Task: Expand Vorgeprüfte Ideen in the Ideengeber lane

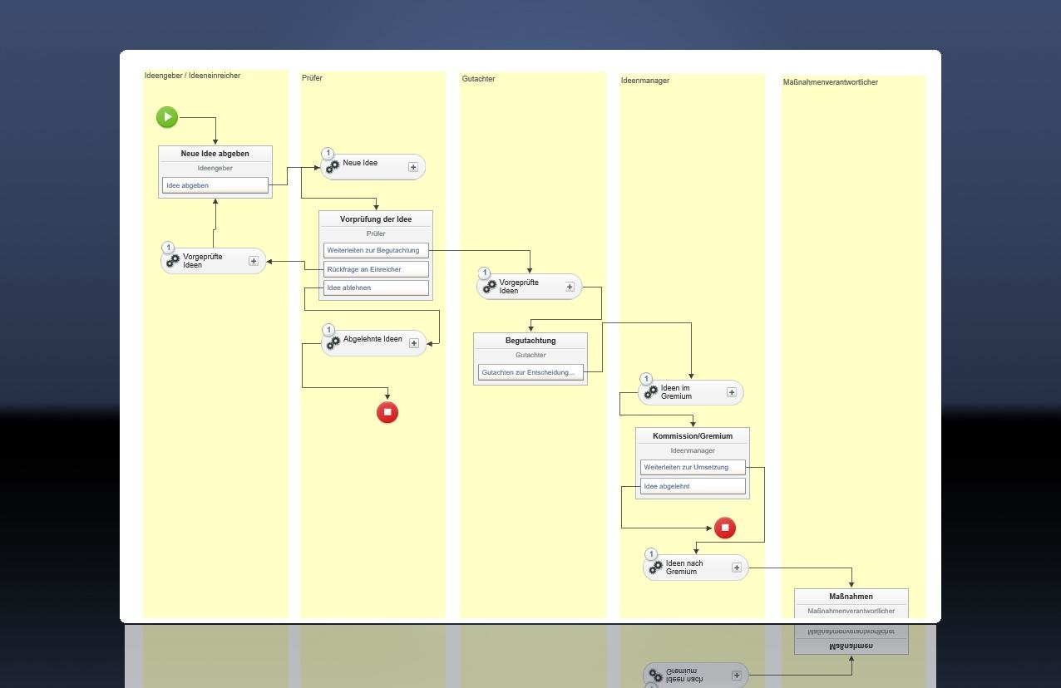Action: pyautogui.click(x=254, y=261)
